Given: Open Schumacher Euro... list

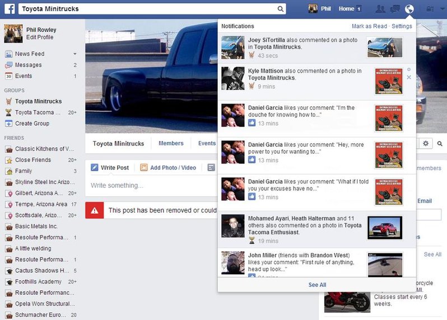Looking at the screenshot, I should [x=40, y=315].
